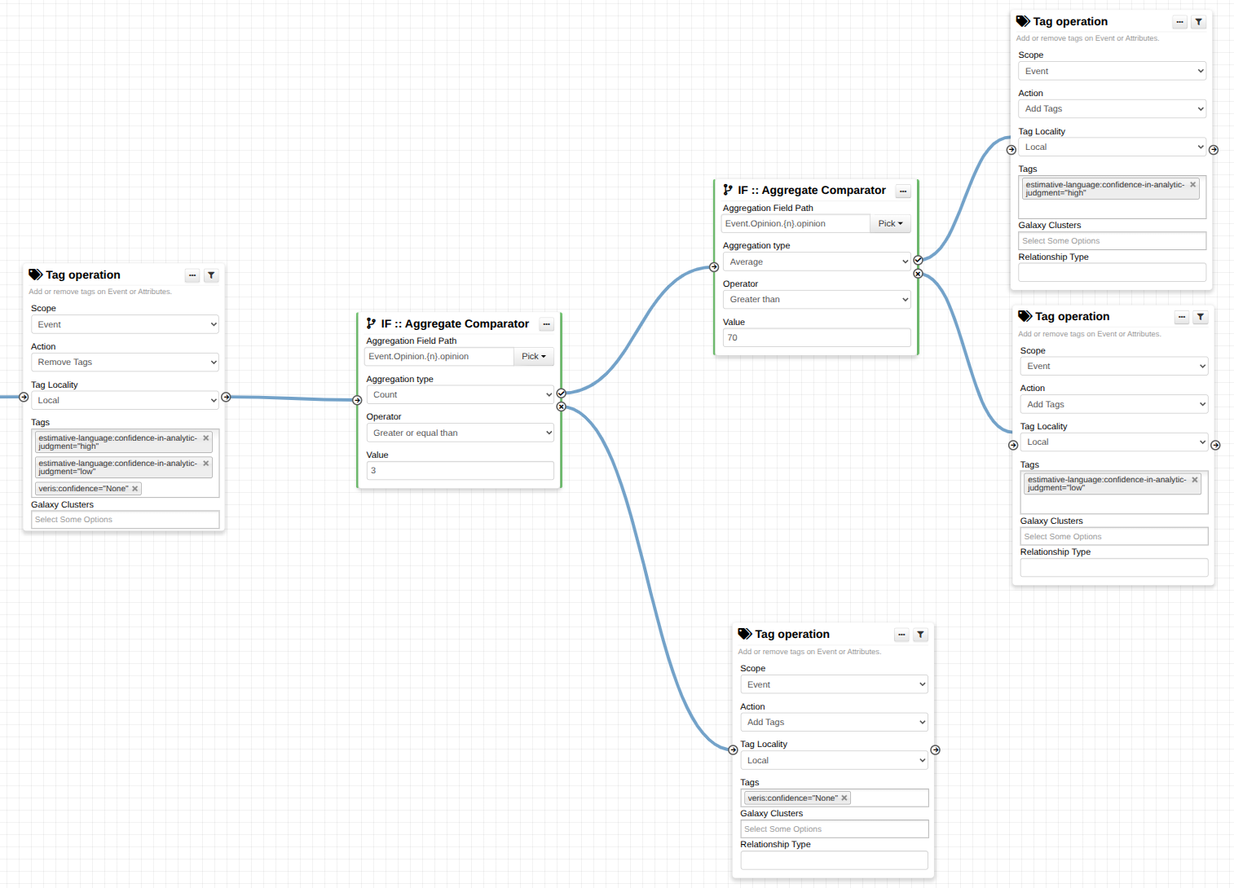This screenshot has width=1234, height=888.
Task: Open Action dropdown showing Remove Tags
Action: point(125,363)
